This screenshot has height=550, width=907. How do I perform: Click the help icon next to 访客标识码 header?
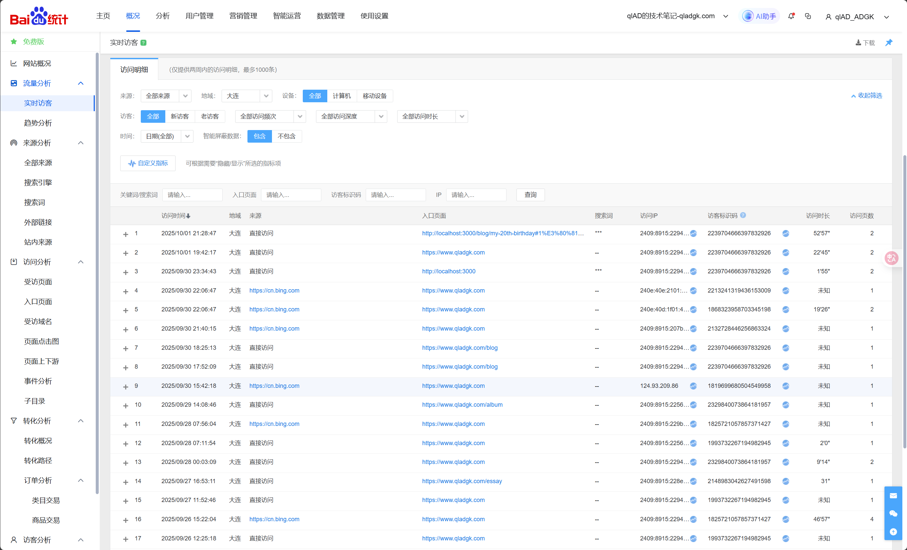743,215
